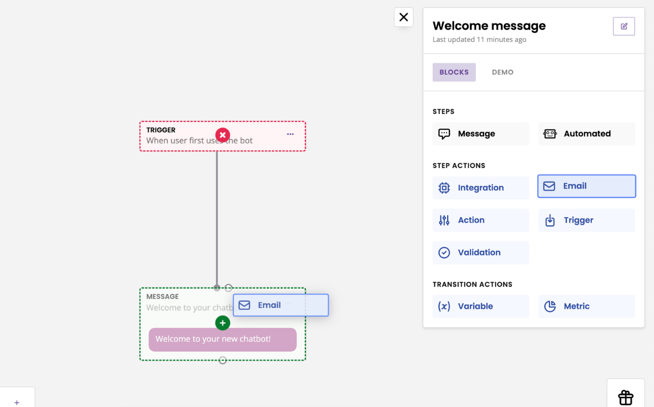This screenshot has width=654, height=407.
Task: Select the Automated step with robot icon
Action: point(586,133)
